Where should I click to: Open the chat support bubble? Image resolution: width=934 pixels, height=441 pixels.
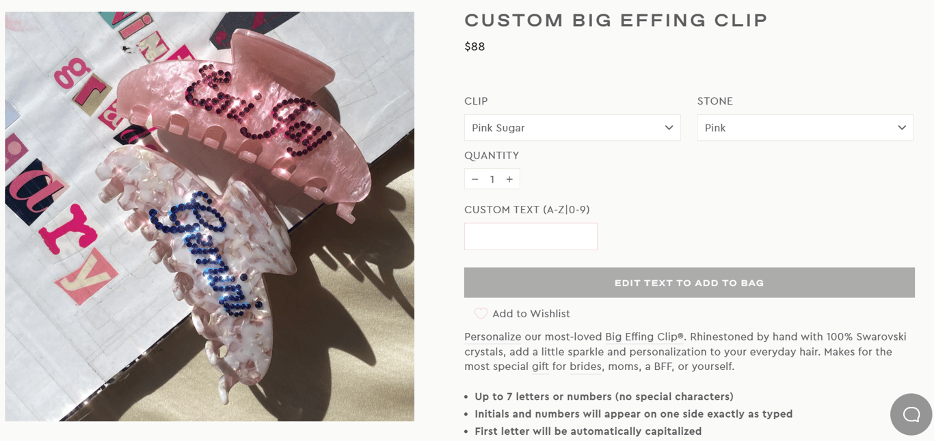click(911, 414)
